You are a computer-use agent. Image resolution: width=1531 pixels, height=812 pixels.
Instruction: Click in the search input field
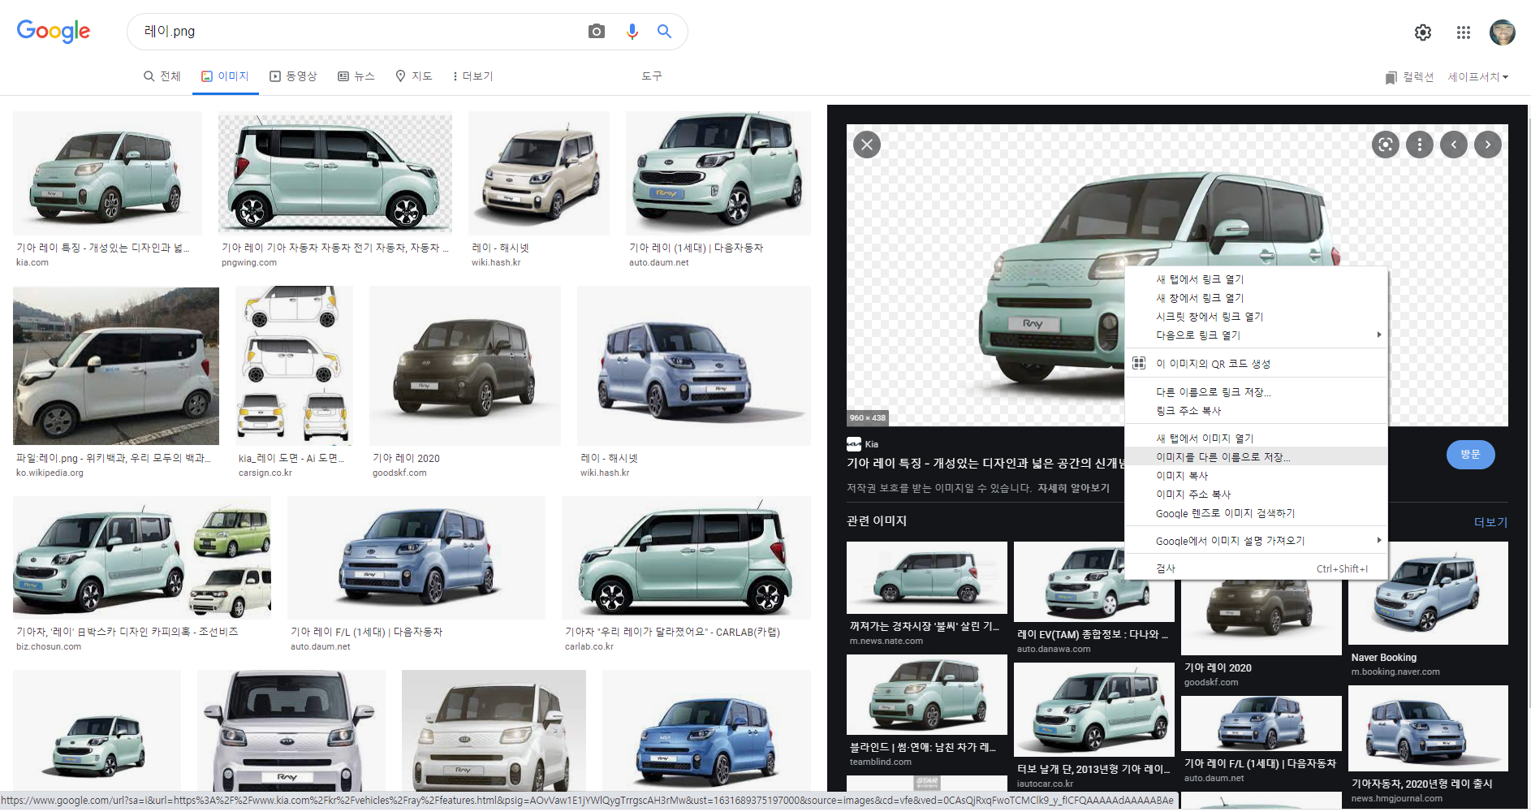tap(357, 32)
